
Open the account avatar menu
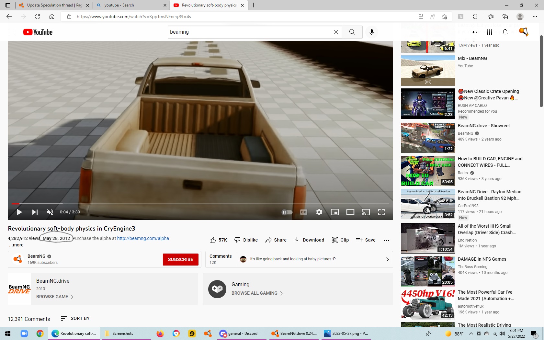pos(523,32)
